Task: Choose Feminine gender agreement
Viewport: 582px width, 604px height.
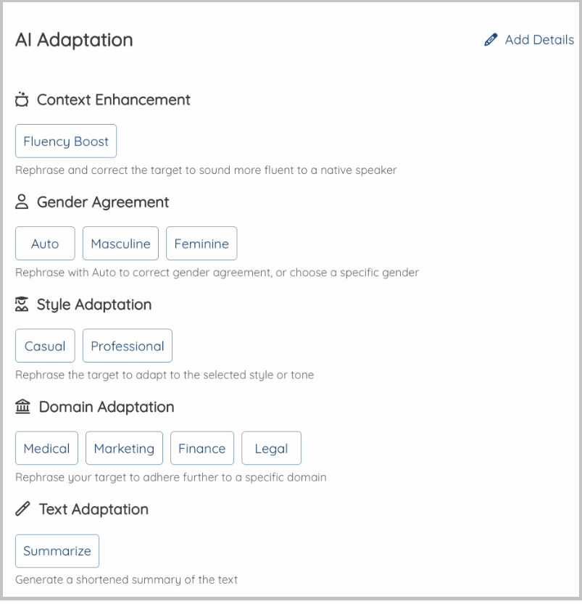Action: [x=201, y=244]
